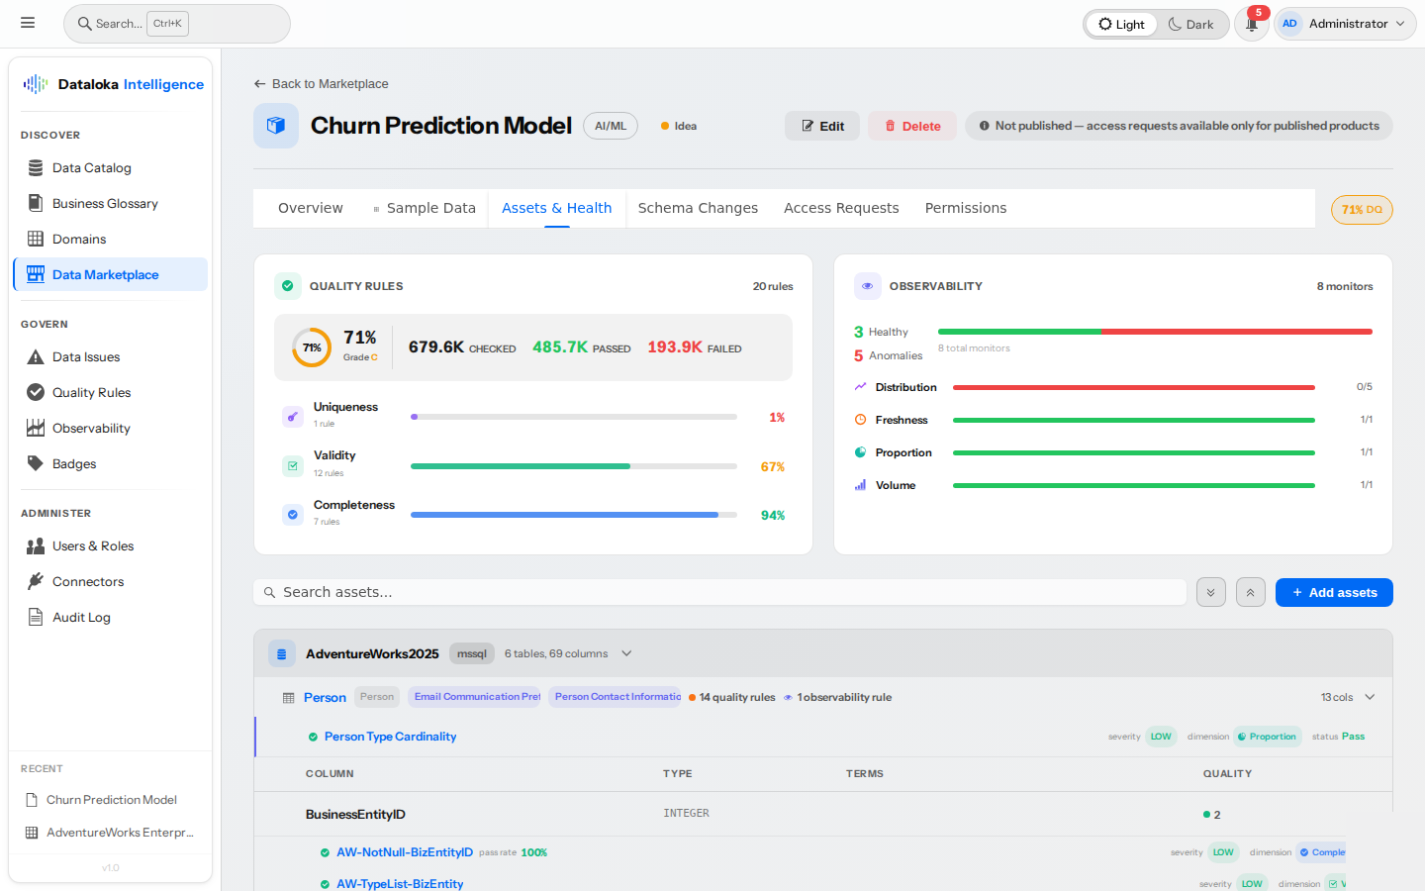Collapse the AdventureWorks2025 source group
Viewport: 1425px width, 891px height.
point(626,653)
